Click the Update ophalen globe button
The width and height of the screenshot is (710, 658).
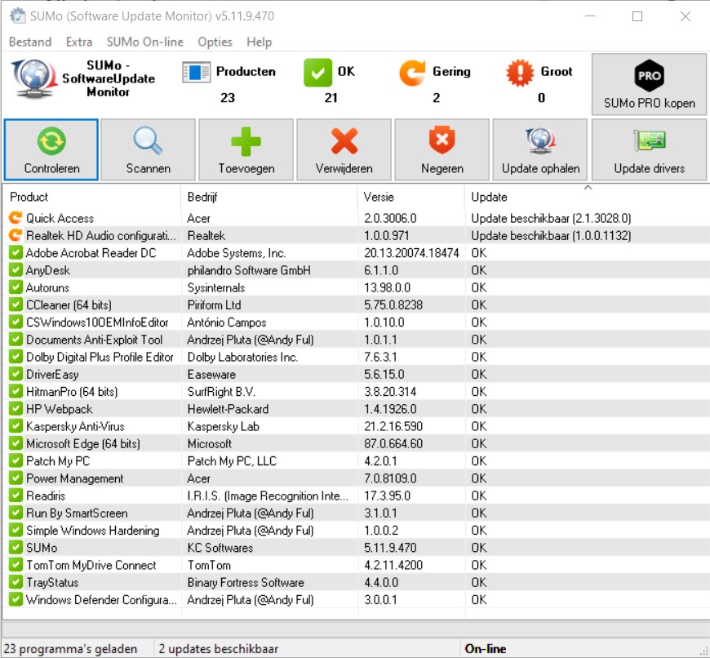click(540, 150)
